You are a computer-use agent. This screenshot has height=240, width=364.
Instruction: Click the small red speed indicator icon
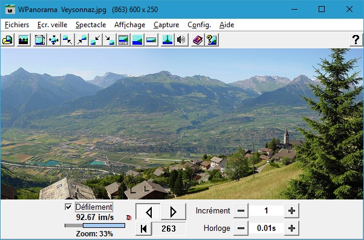point(129,218)
